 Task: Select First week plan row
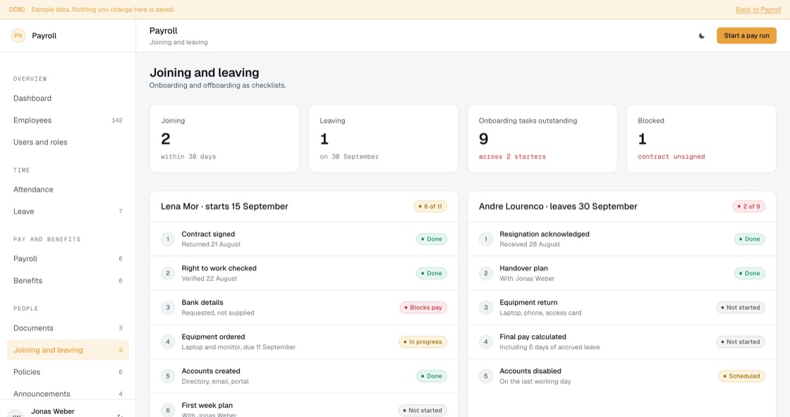point(304,406)
